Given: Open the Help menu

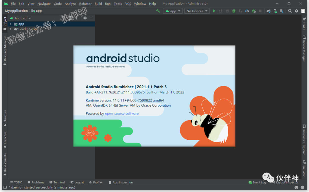Looking at the screenshot, I should (152, 3).
